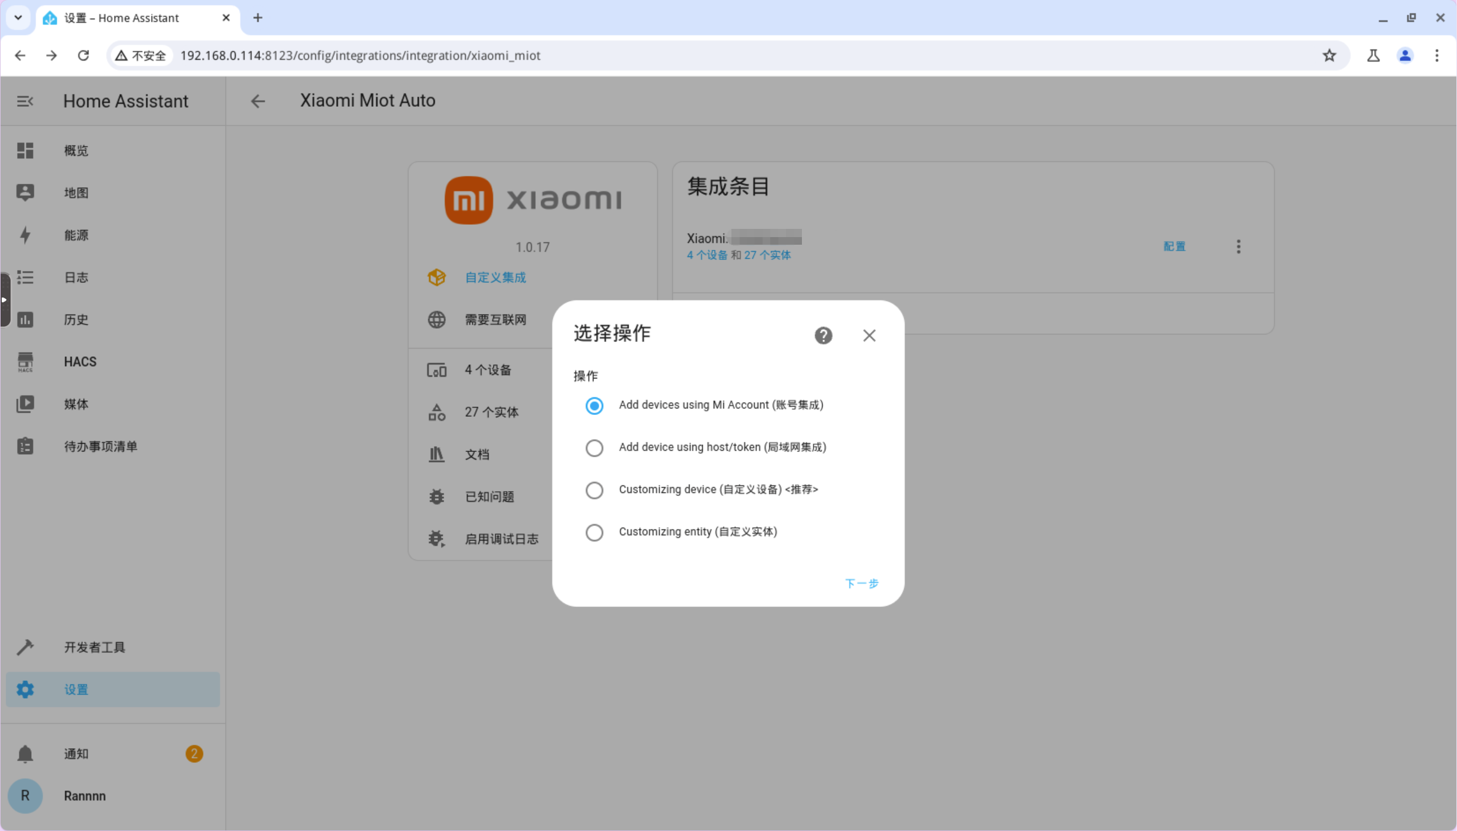Click the 下一步 next button
This screenshot has height=831, width=1457.
point(861,583)
